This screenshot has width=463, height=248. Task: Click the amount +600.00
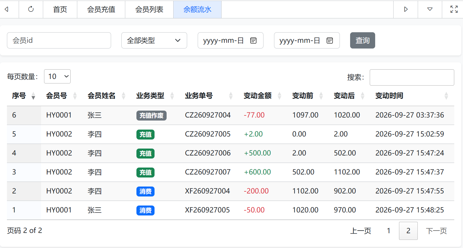point(257,172)
